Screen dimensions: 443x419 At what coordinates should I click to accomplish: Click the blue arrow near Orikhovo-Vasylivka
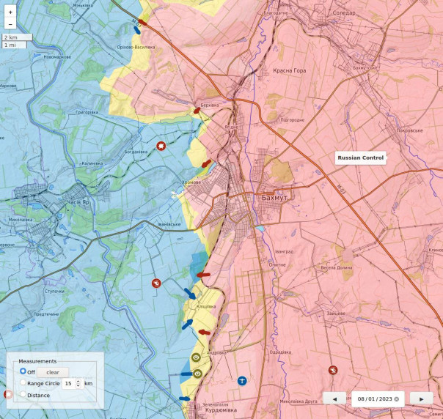point(137,30)
